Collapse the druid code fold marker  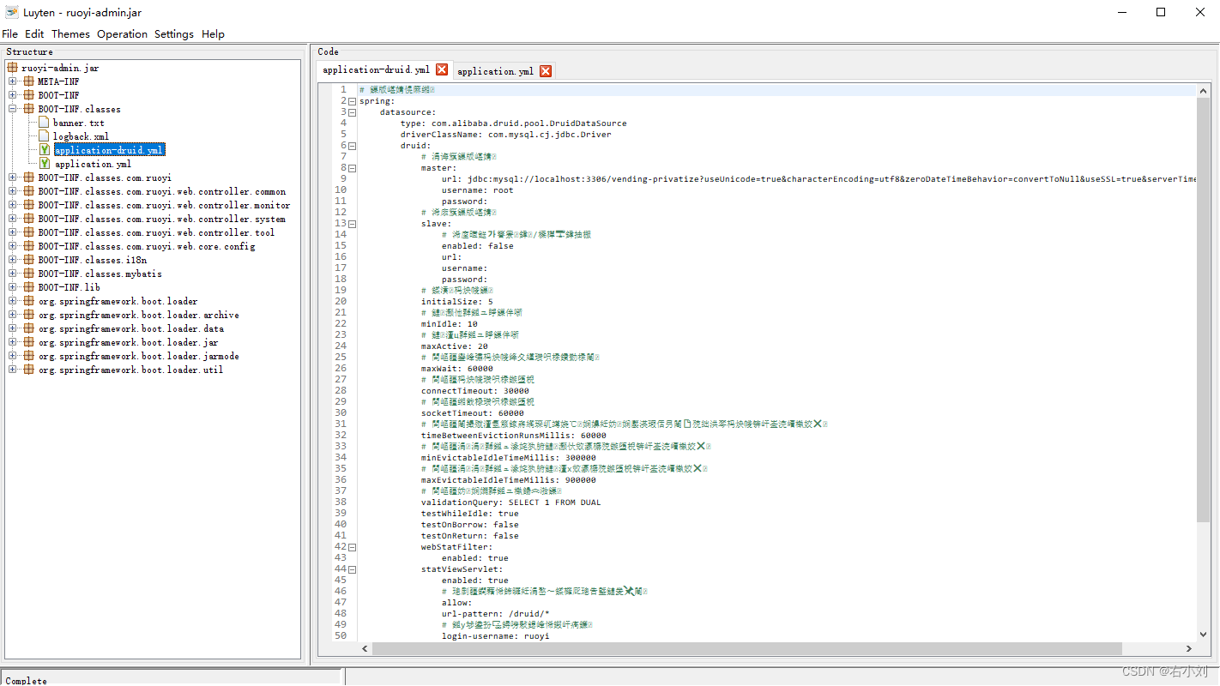353,146
